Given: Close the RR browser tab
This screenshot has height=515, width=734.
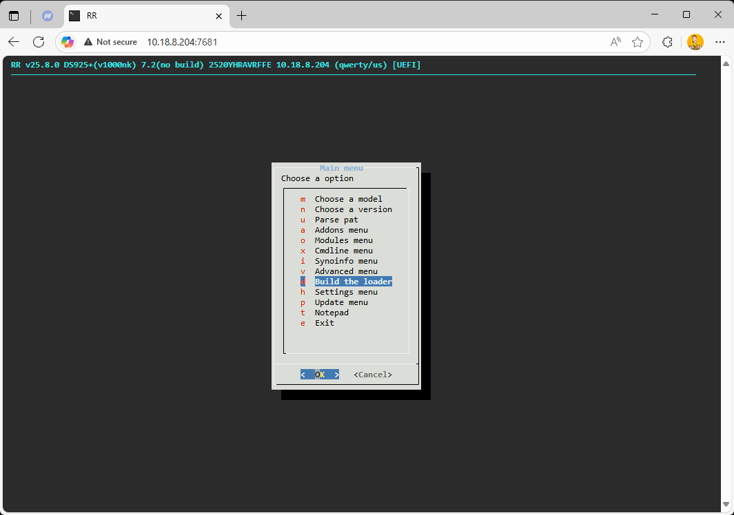Looking at the screenshot, I should click(x=218, y=16).
